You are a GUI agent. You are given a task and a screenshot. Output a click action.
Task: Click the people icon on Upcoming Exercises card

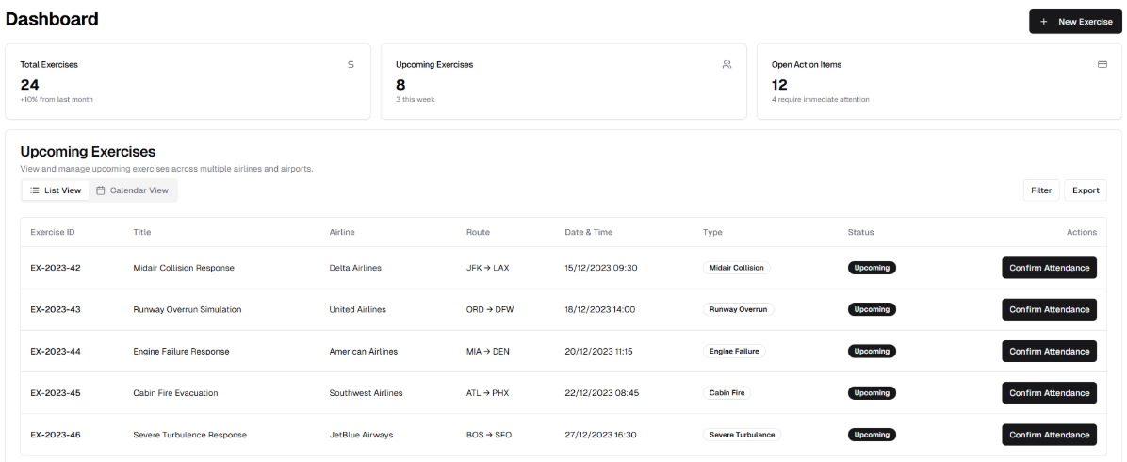click(727, 64)
